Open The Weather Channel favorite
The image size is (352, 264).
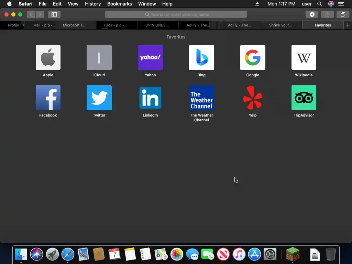click(x=201, y=98)
